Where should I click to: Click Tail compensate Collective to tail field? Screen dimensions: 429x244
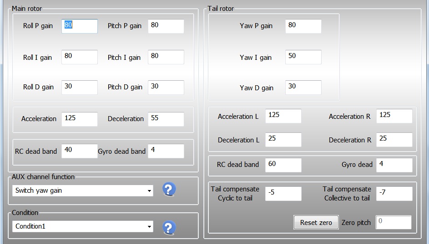tap(394, 193)
